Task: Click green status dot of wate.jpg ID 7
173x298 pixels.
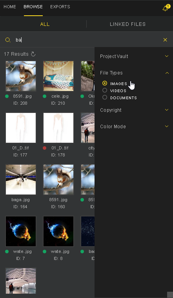Action: tap(7, 252)
